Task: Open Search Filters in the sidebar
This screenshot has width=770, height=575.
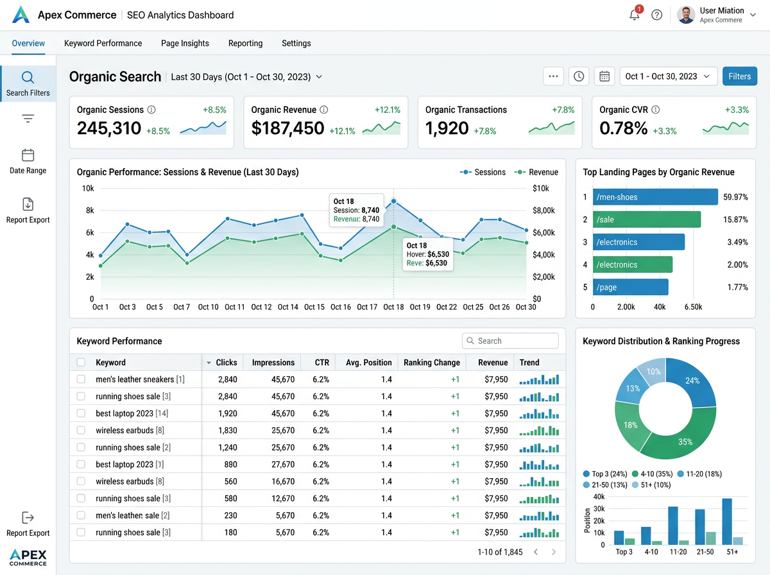Action: [28, 84]
